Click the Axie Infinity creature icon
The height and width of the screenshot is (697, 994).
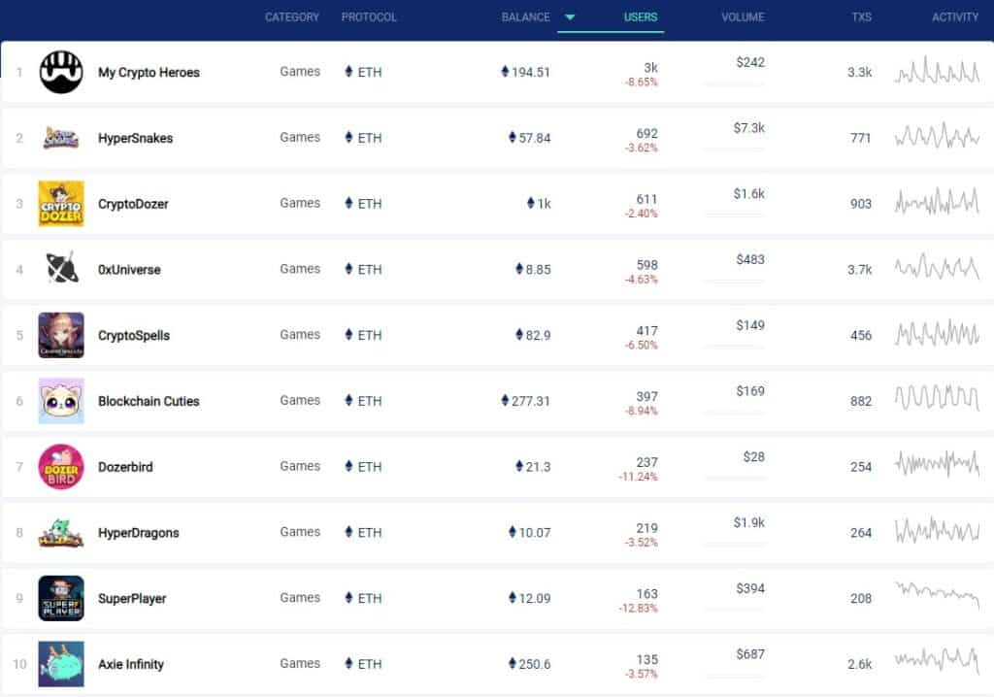coord(61,664)
